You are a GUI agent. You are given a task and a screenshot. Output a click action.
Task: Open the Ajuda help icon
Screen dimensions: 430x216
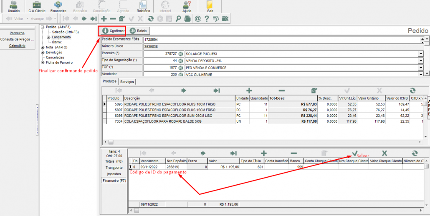pos(187,6)
